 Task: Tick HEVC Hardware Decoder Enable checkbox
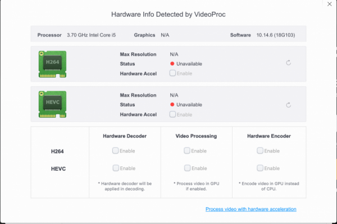point(115,168)
